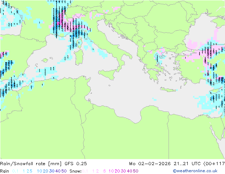Click the Rain legend value 30
Viewport: 225px width, 174px height.
point(52,171)
